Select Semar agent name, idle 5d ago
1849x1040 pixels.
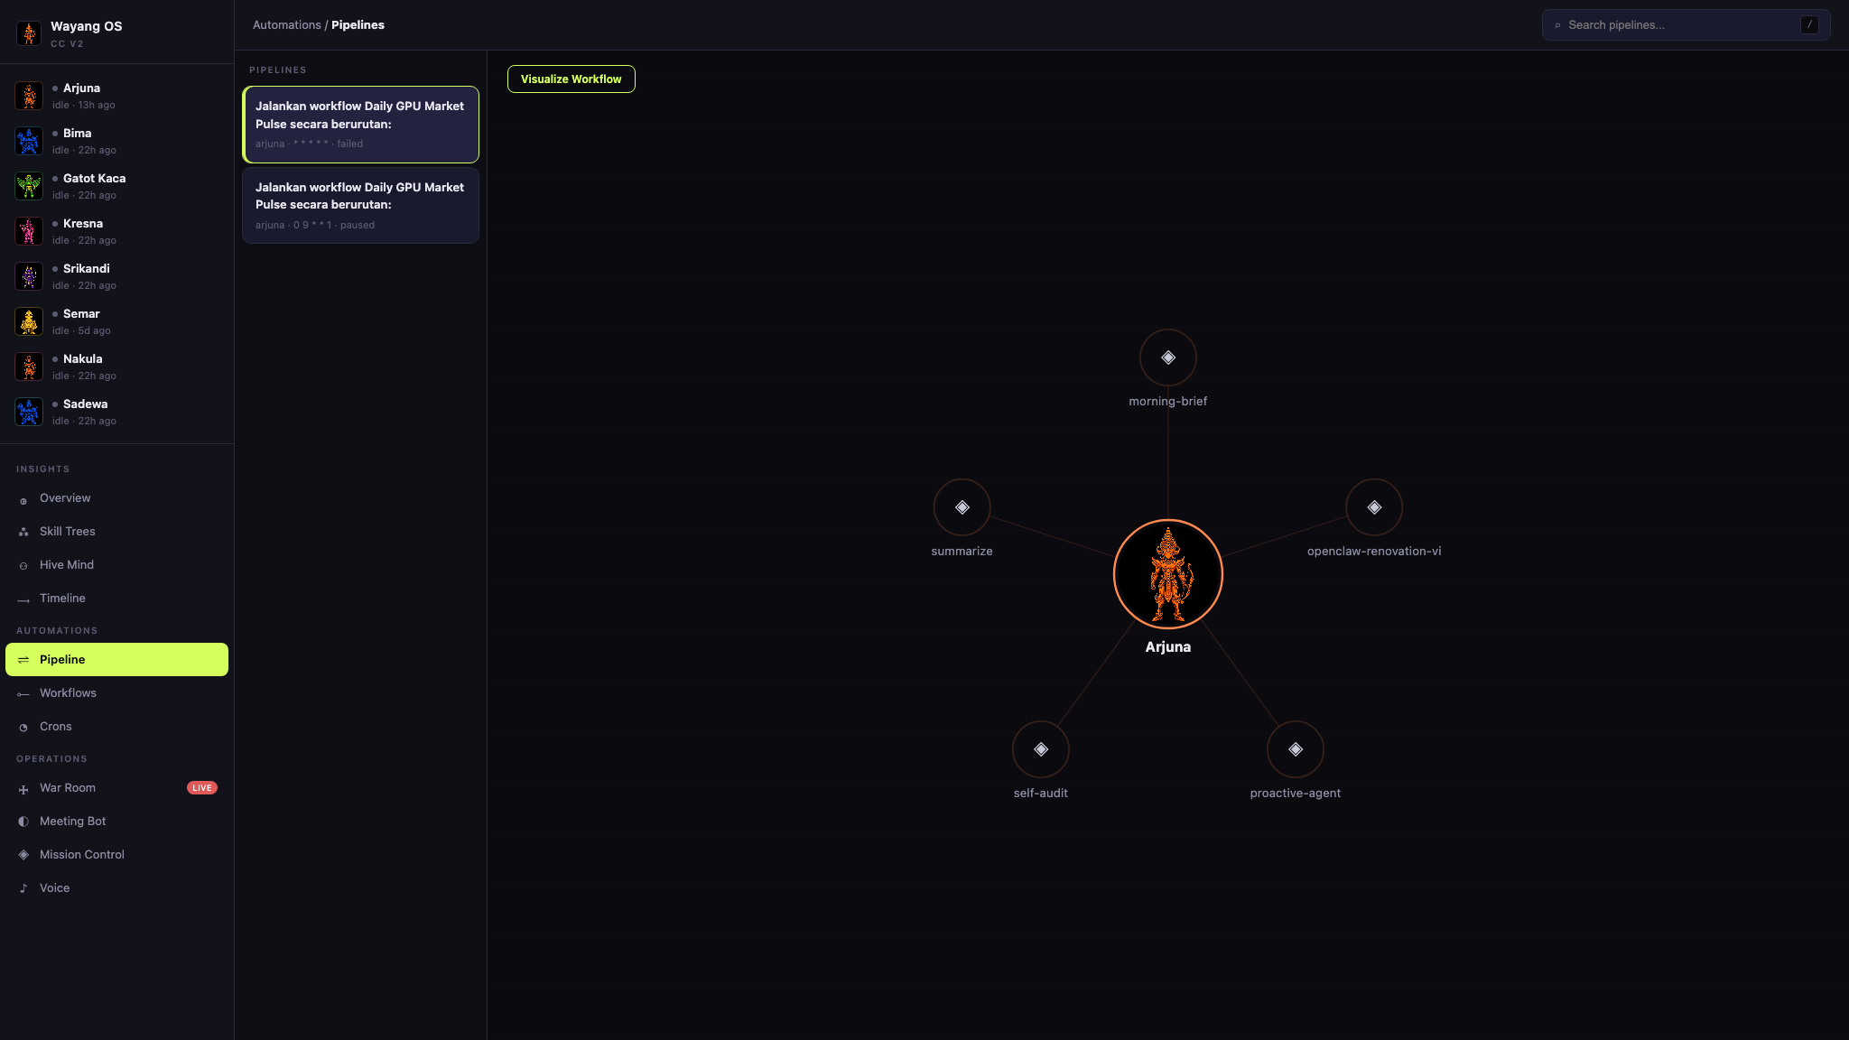[81, 314]
